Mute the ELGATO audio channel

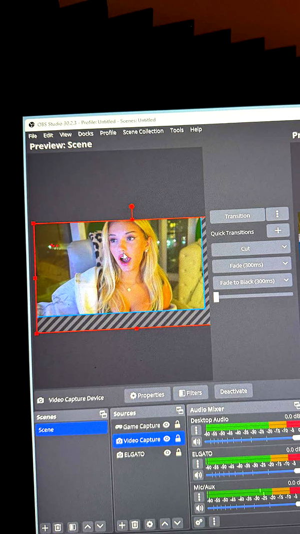coord(198,475)
